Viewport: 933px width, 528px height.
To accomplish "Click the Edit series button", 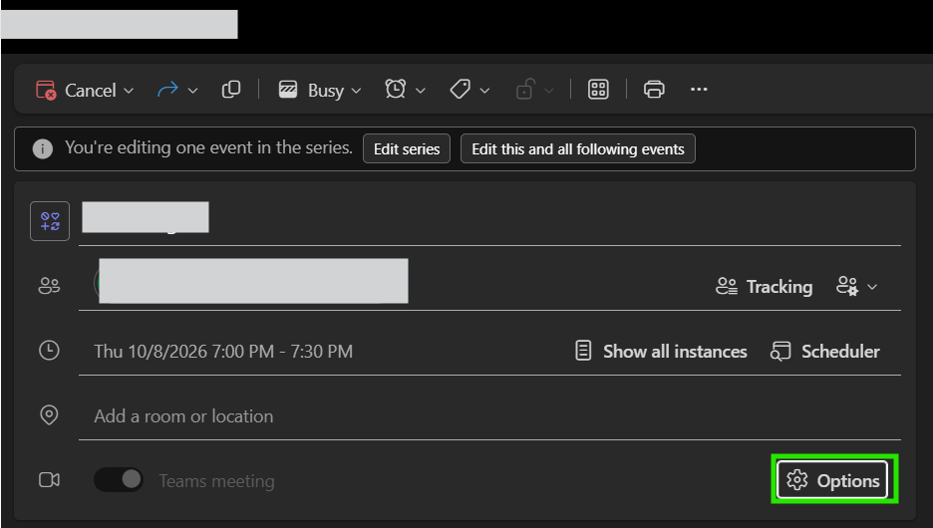I will (407, 148).
